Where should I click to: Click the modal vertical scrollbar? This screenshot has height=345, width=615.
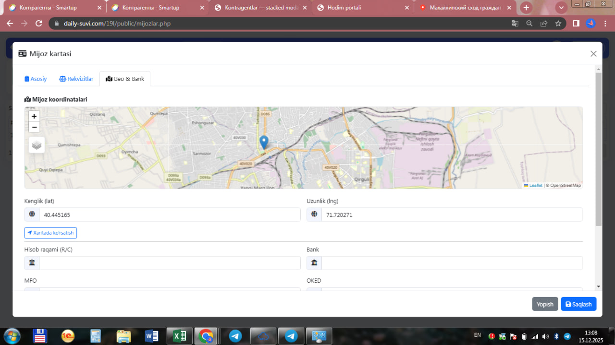598,149
